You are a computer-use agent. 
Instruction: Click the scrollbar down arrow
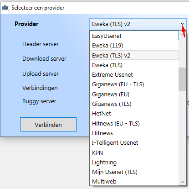coord(182,182)
